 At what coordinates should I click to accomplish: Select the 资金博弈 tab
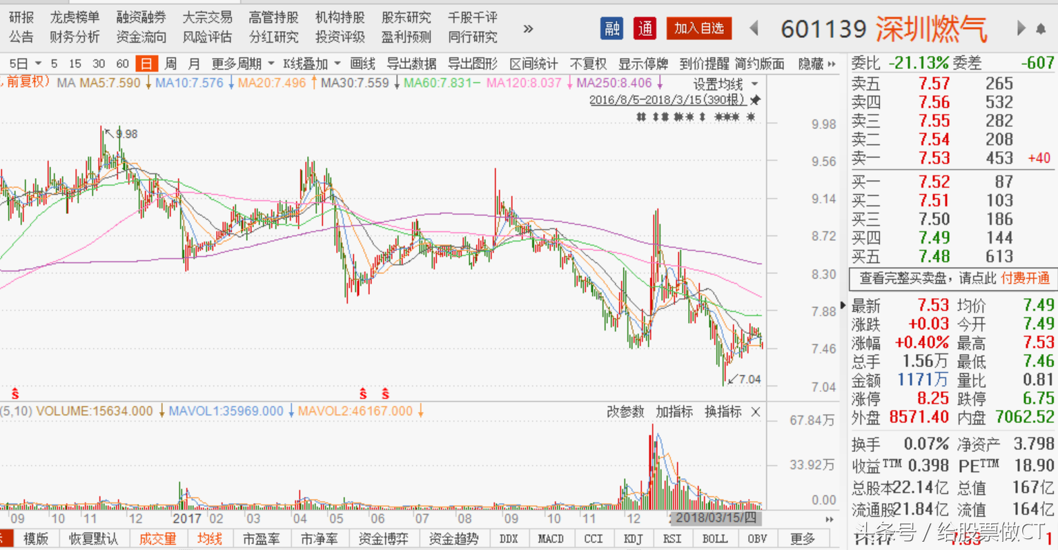click(383, 539)
